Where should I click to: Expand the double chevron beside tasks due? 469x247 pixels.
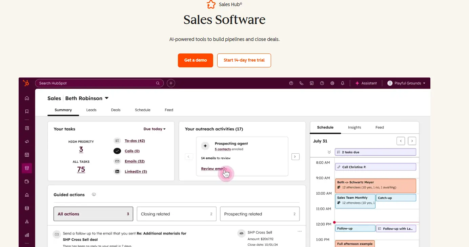coord(329,152)
